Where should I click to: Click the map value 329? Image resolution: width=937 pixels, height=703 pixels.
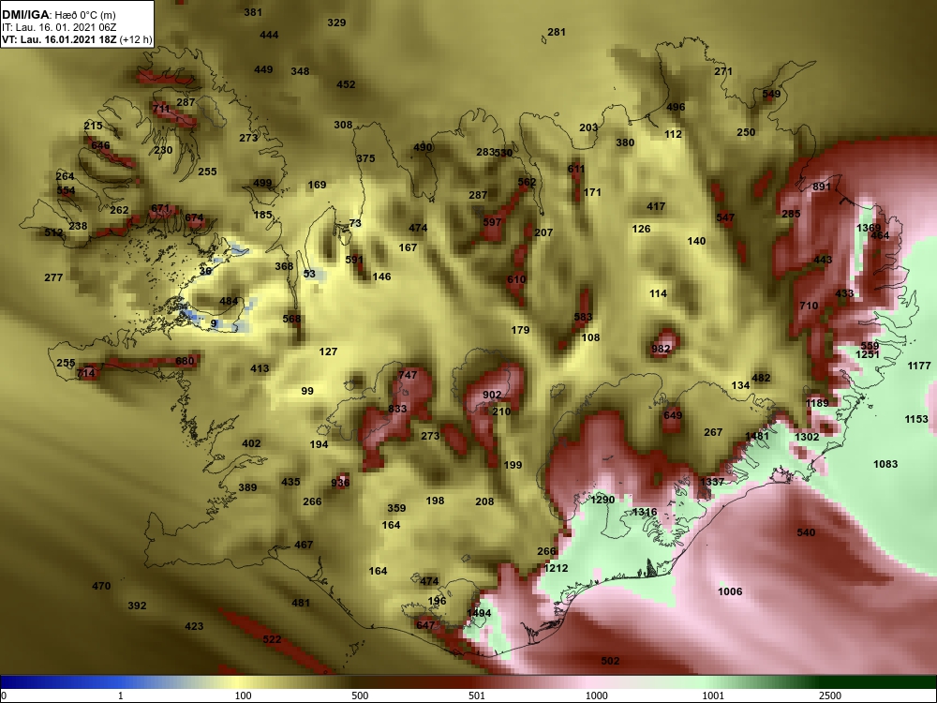337,22
